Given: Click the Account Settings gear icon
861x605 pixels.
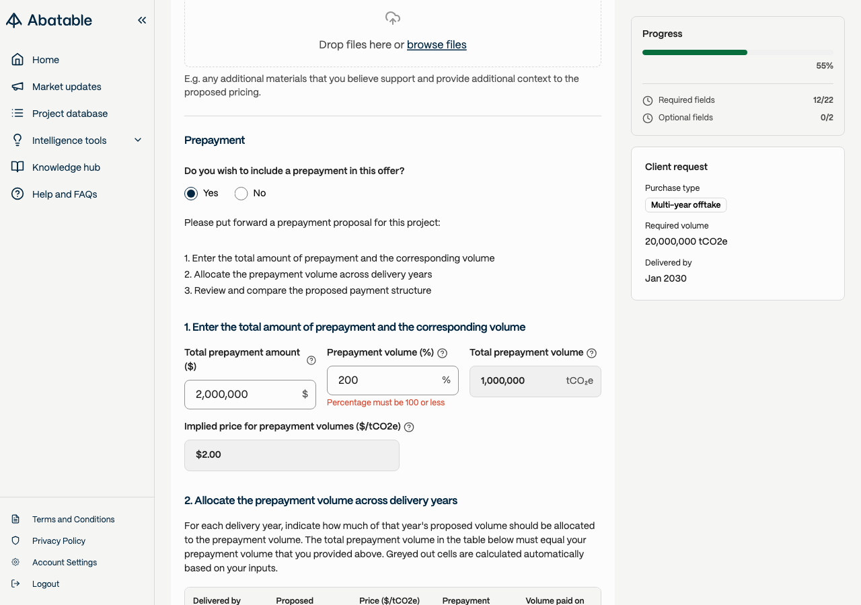Looking at the screenshot, I should [x=16, y=562].
